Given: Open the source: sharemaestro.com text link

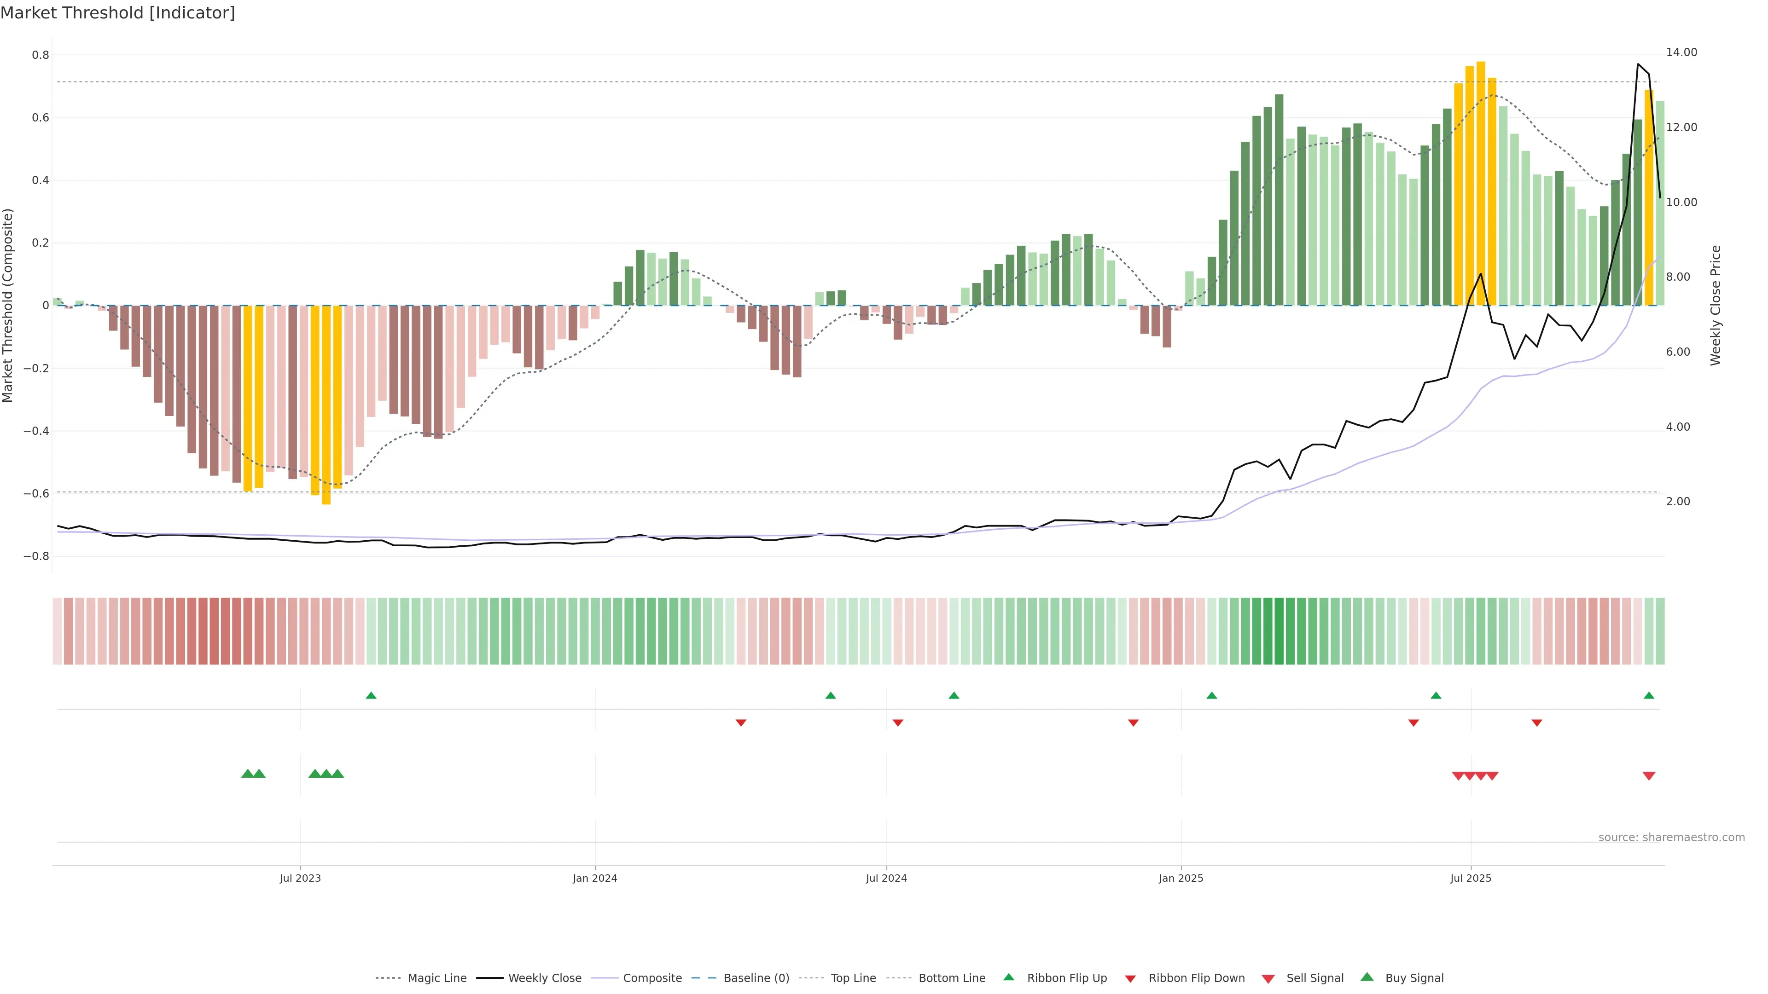Looking at the screenshot, I should point(1671,838).
